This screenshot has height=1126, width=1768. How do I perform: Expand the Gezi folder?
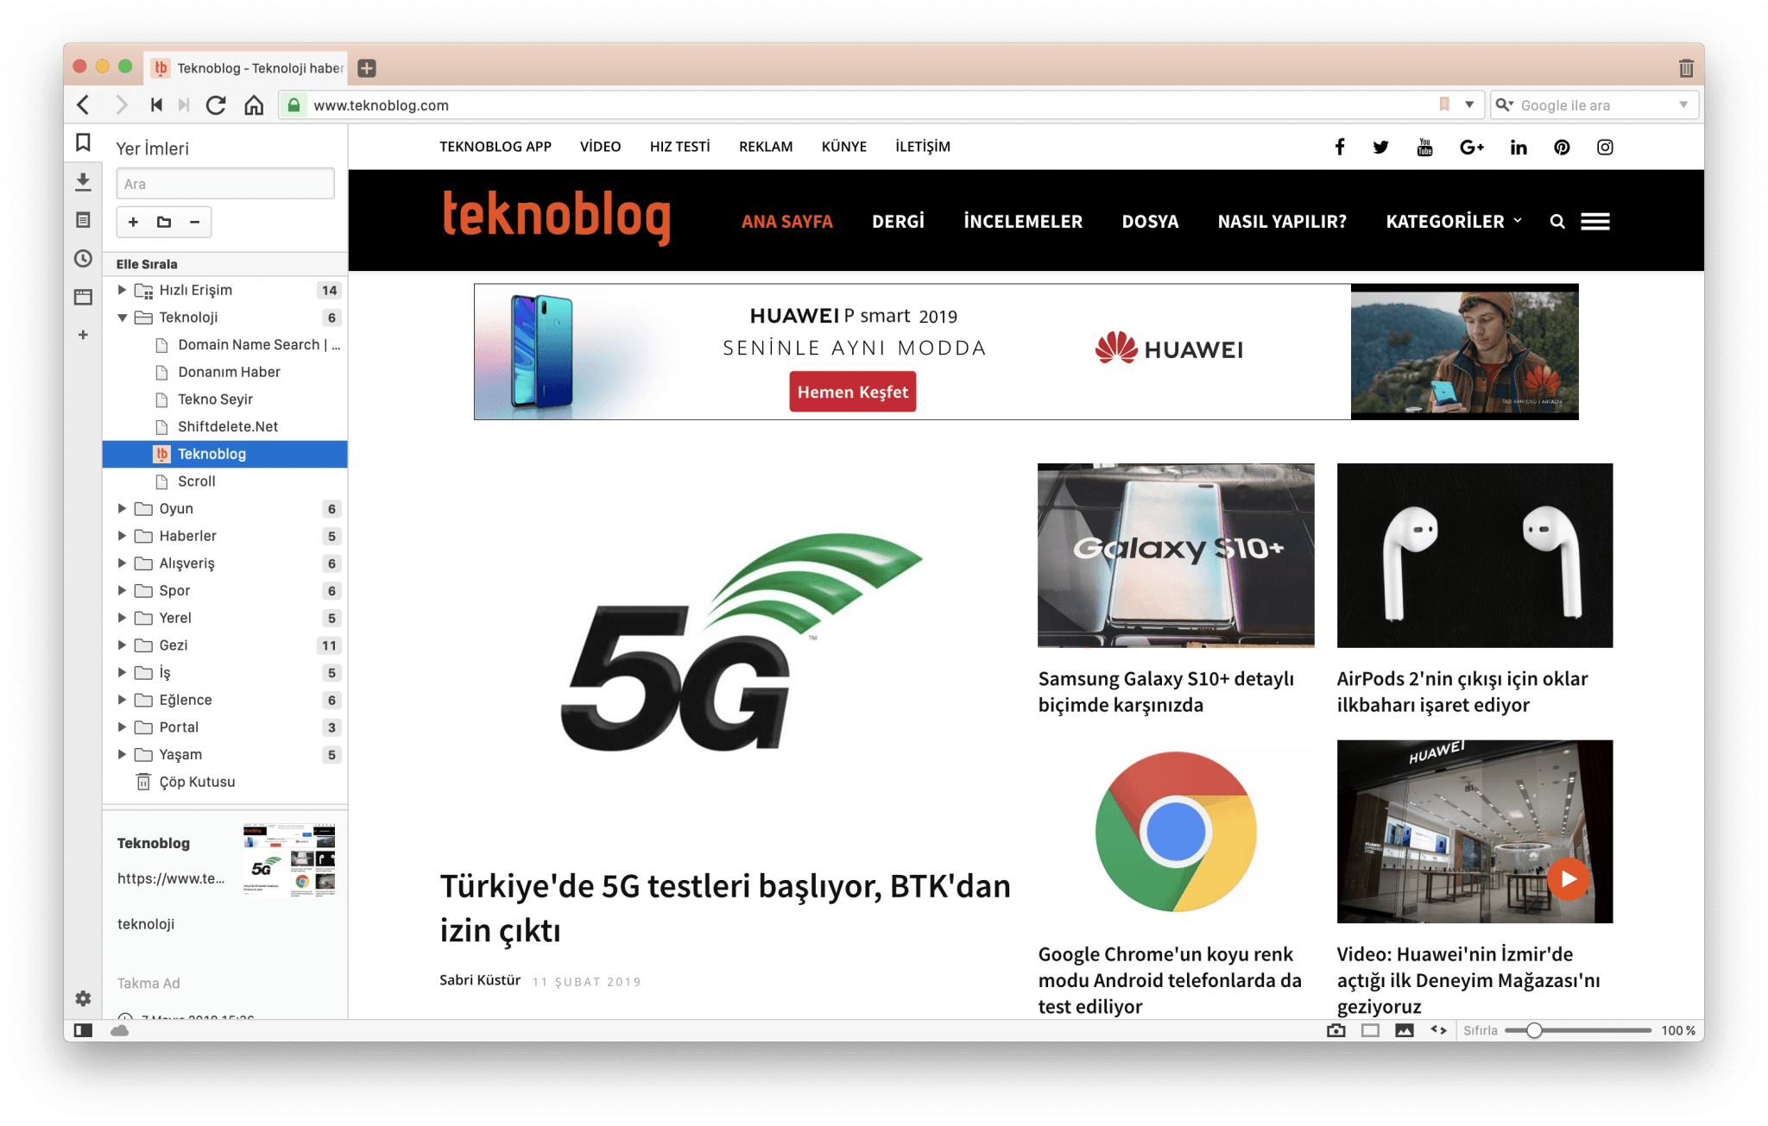(x=122, y=645)
